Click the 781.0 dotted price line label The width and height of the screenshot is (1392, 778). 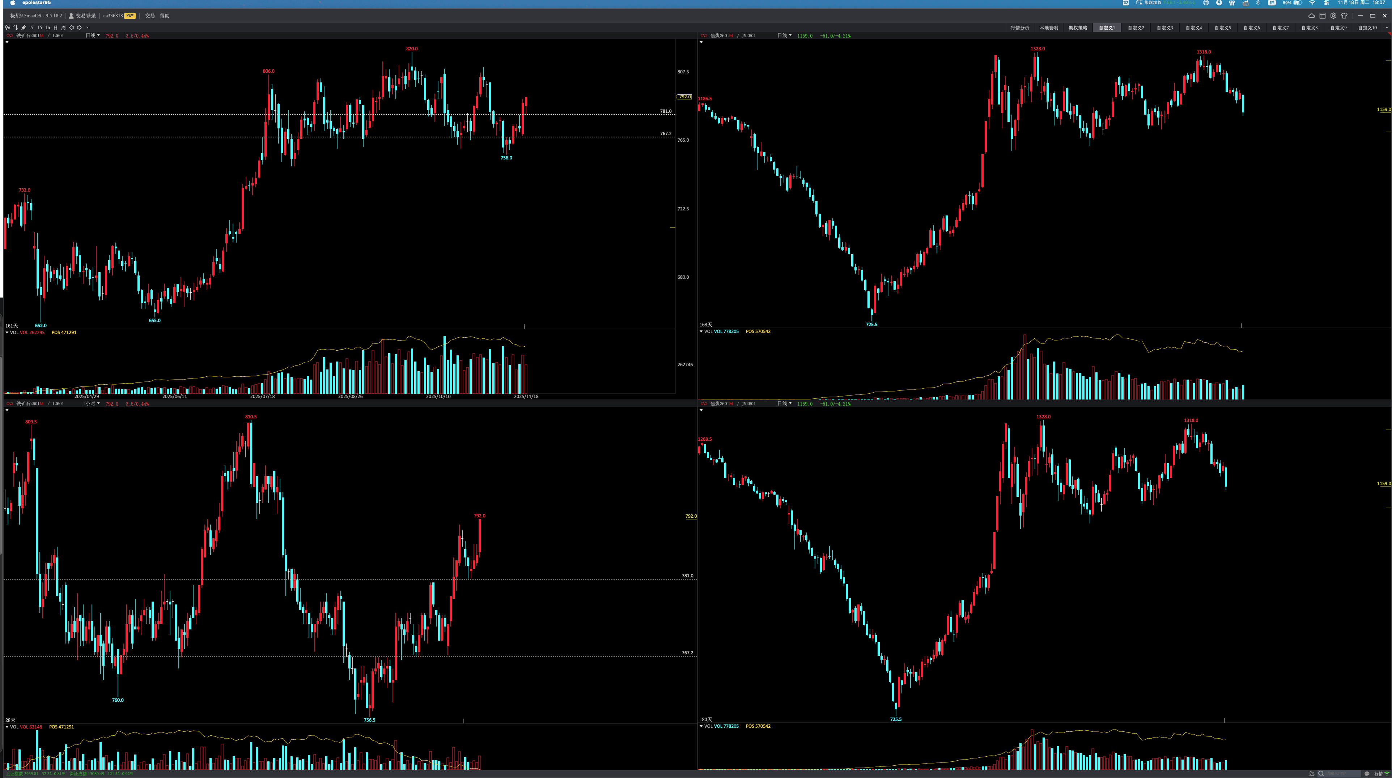[x=665, y=111]
